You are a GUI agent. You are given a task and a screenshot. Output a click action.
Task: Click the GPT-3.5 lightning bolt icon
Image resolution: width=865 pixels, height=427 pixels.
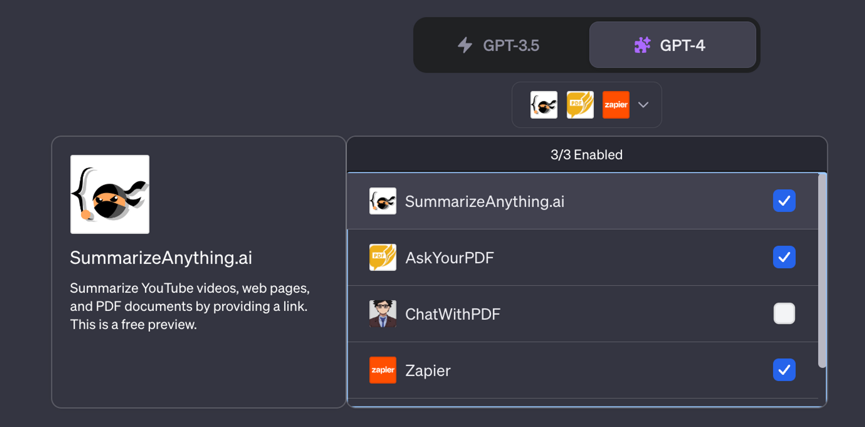tap(465, 45)
